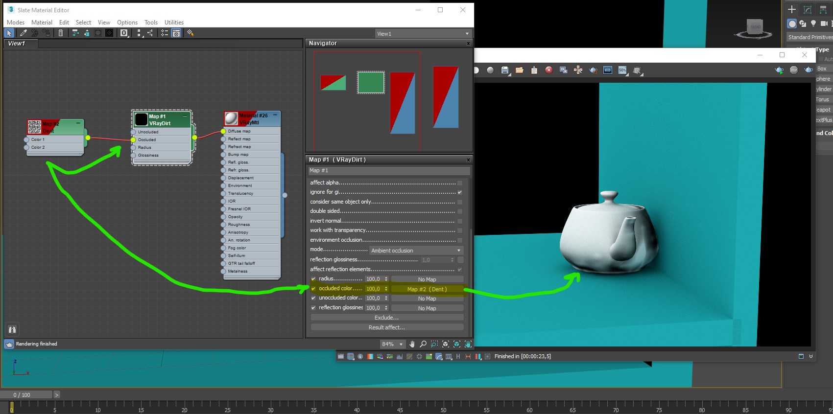Click the black VRayDirt node preview swatch

(x=141, y=119)
